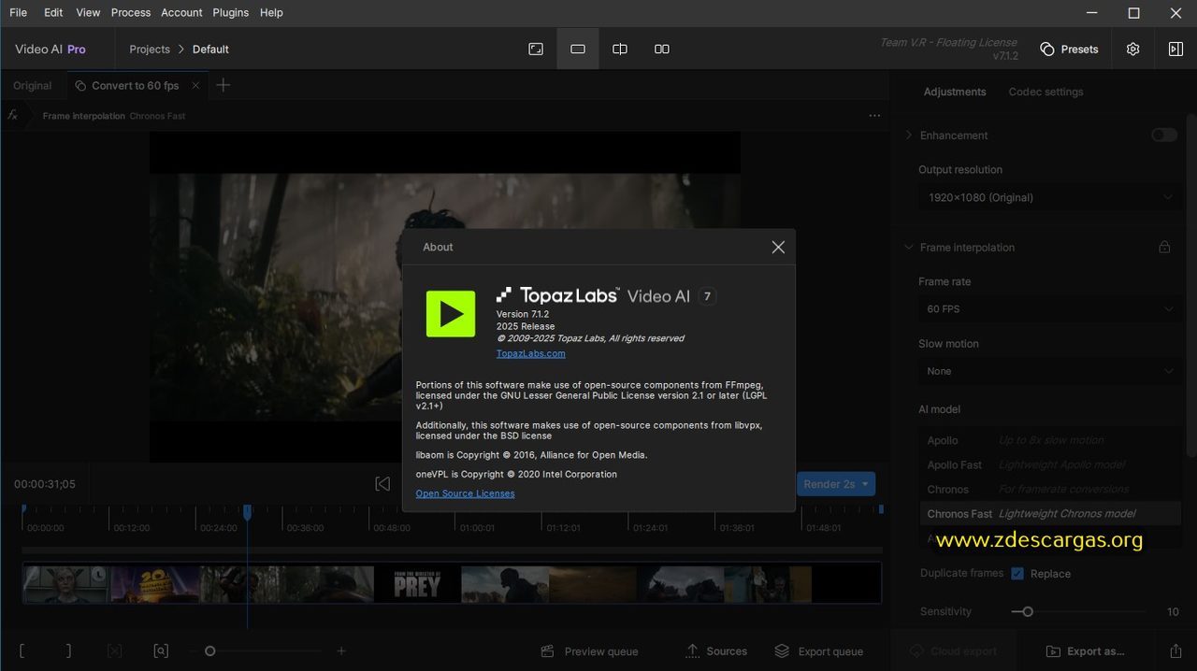
Task: Toggle the right side panel icon
Action: point(1175,49)
